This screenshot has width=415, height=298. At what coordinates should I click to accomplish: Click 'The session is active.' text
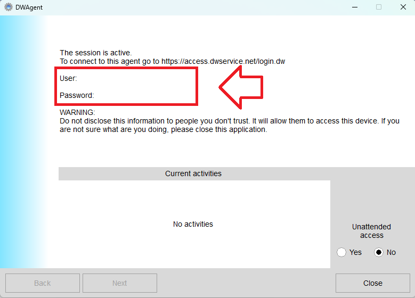[95, 53]
